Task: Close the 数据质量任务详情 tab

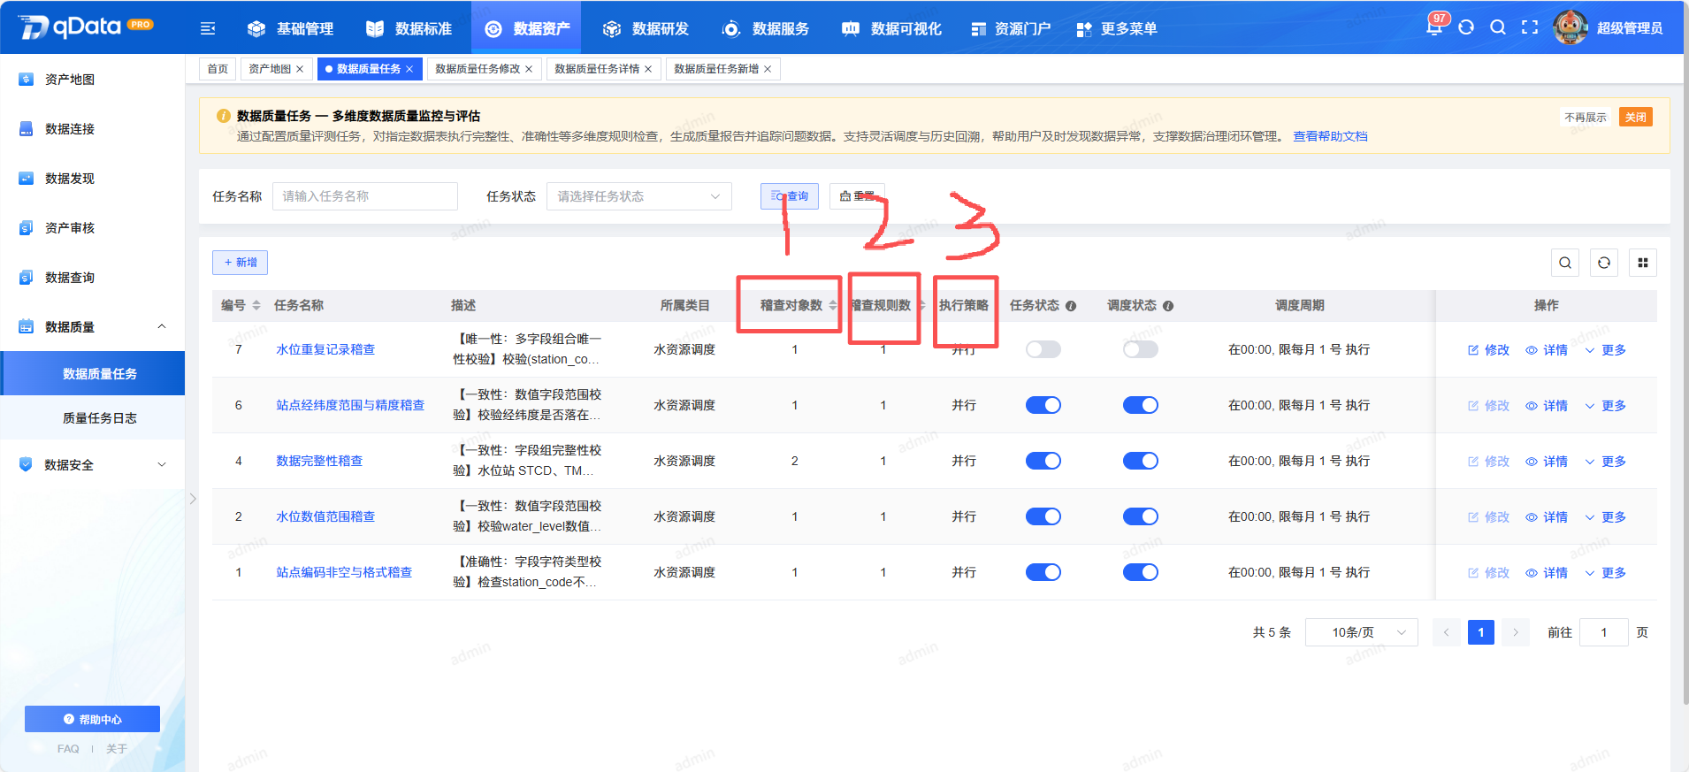Action: [648, 69]
